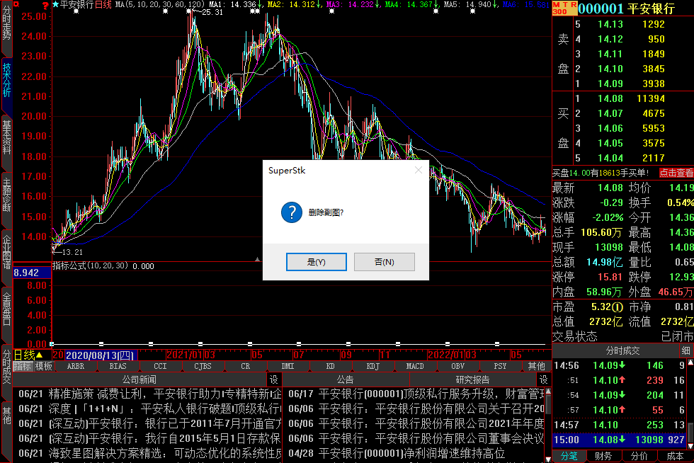The height and width of the screenshot is (463, 694).
Task: Click the trade list scrollbar thumb
Action: [x=690, y=433]
